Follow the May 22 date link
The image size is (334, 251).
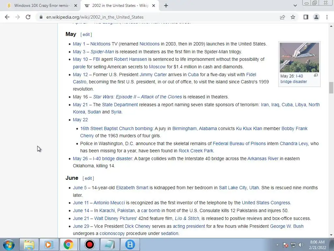(80, 120)
